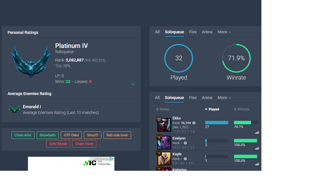Image resolution: width=332 pixels, height=186 pixels.
Task: Click the Chain loses tag
Action: (x=84, y=144)
